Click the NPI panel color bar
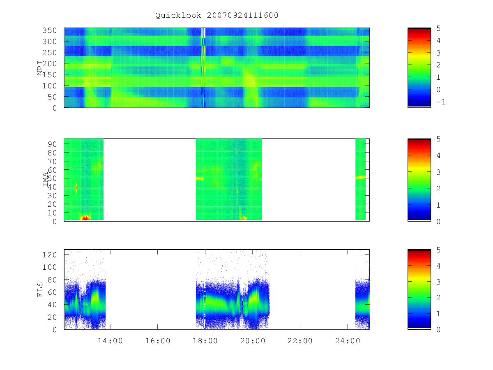The height and width of the screenshot is (370, 493). [x=419, y=67]
